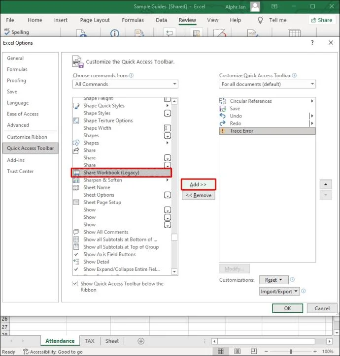Click the Cancel button
The width and height of the screenshot is (340, 356).
(x=322, y=308)
